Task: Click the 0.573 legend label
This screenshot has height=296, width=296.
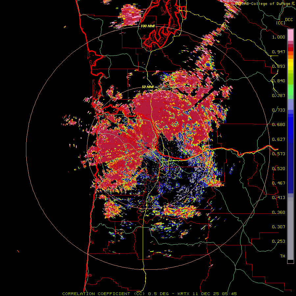Action: [279, 154]
